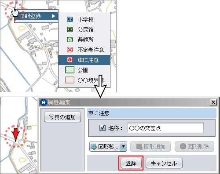220x174 pixels.
Task: Click the キャンセル button
Action: click(164, 163)
